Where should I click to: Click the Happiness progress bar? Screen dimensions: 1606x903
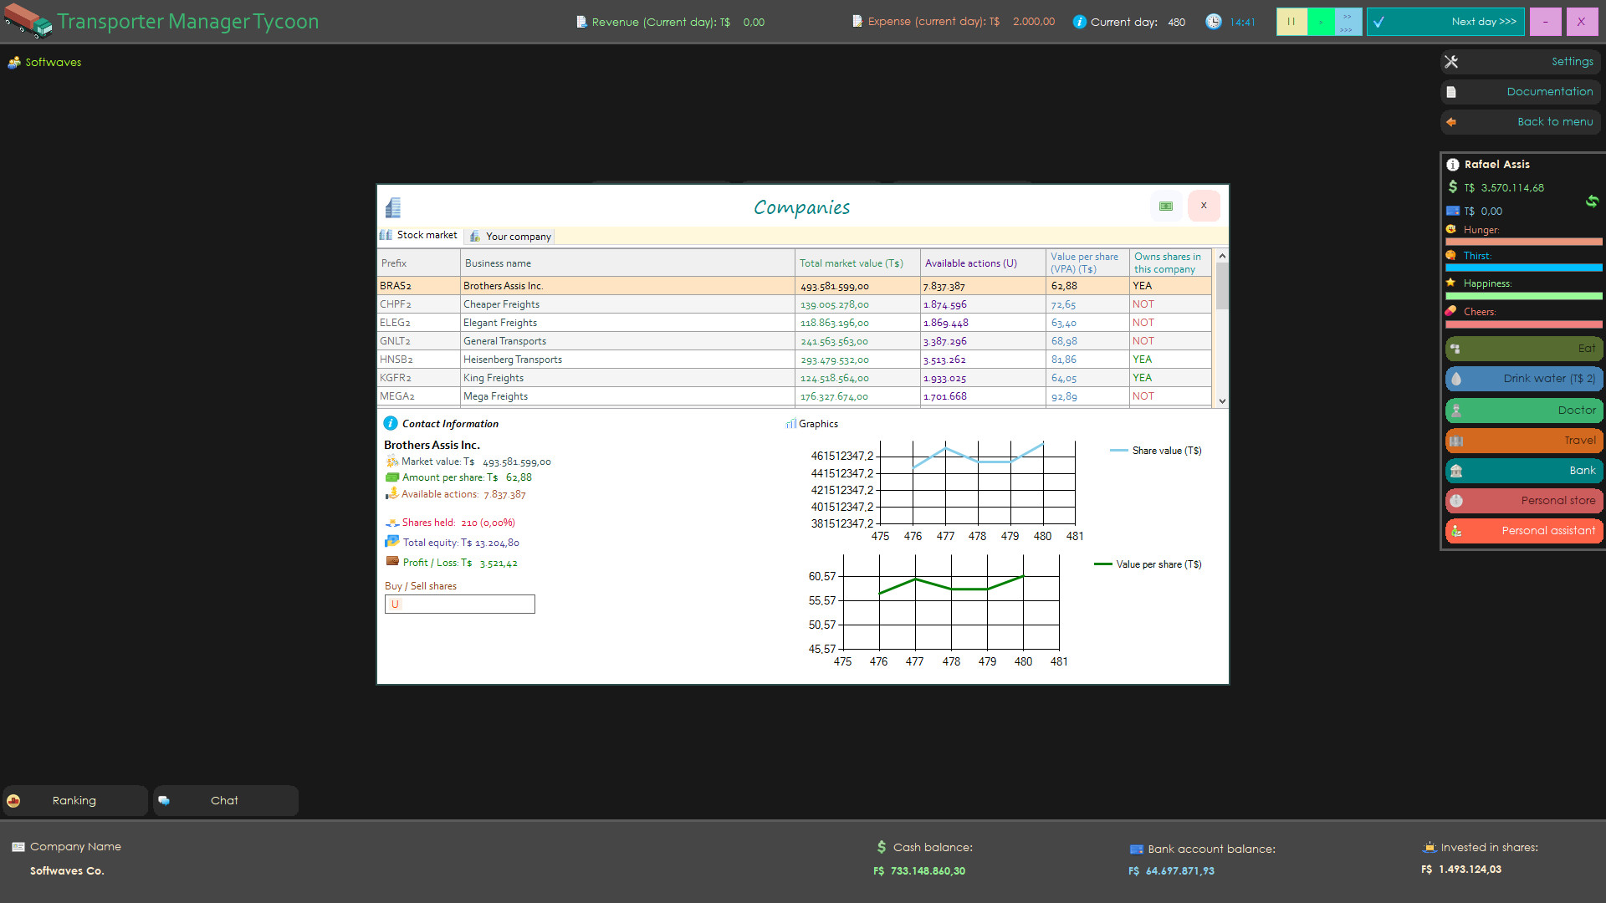pos(1522,295)
